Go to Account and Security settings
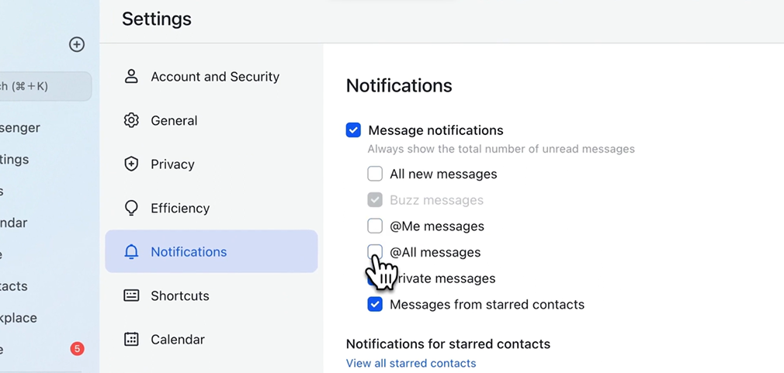The image size is (784, 373). click(x=215, y=77)
